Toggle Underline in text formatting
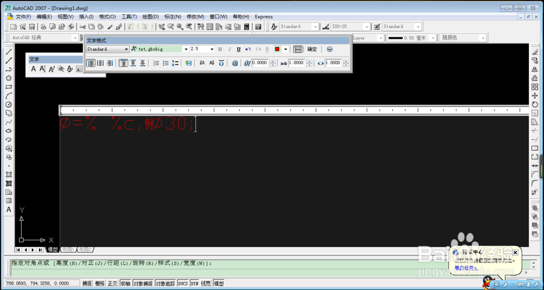544x290 pixels. tap(239, 50)
